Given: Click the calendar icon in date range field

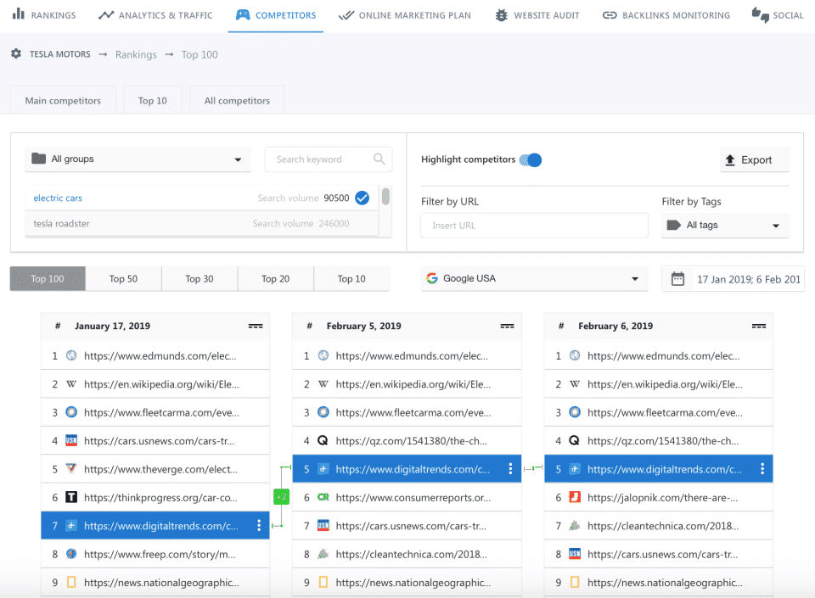Looking at the screenshot, I should coord(677,279).
